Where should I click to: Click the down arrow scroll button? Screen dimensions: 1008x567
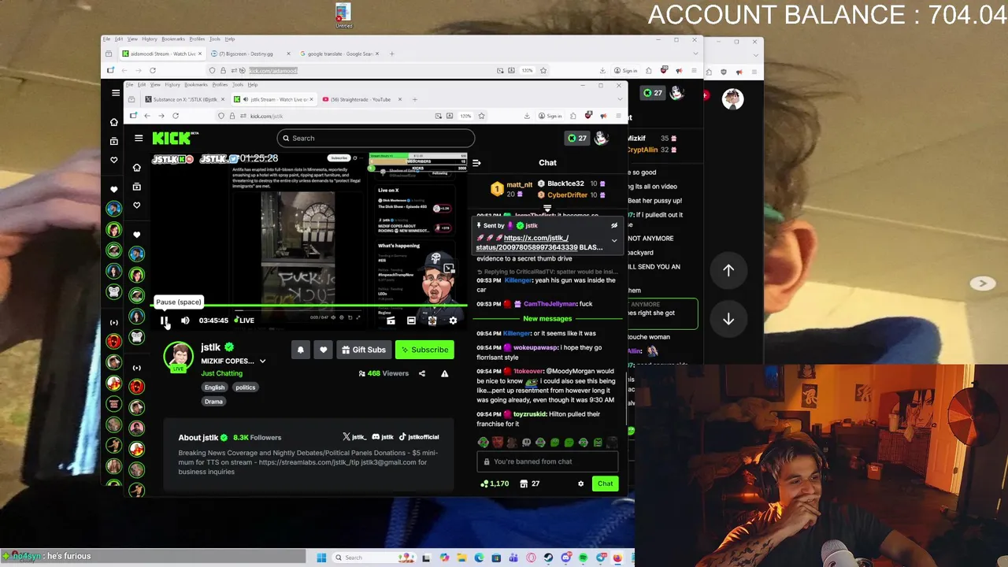click(728, 319)
